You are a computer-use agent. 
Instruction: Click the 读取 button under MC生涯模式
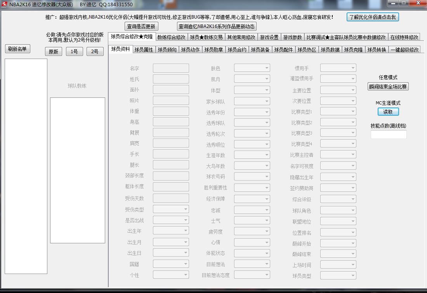pyautogui.click(x=388, y=112)
